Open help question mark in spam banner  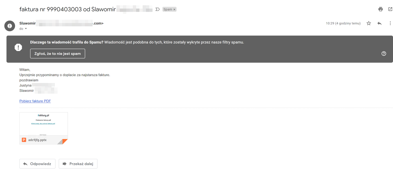point(384,54)
